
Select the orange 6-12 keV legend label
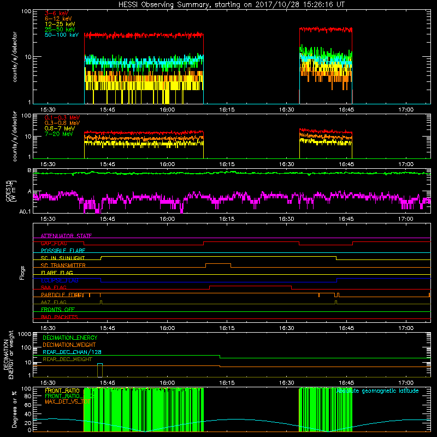(x=58, y=19)
